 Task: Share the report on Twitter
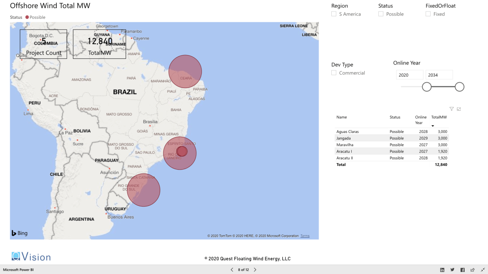[x=452, y=270]
